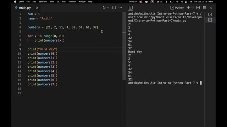The image size is (227, 127).
Task: Select the second terminal instance in side list
Action: tap(210, 20)
